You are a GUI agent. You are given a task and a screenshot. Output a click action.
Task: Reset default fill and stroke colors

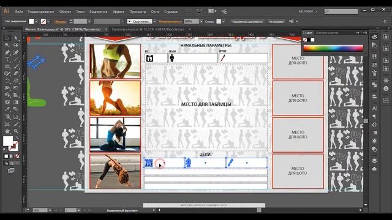click(x=4, y=149)
